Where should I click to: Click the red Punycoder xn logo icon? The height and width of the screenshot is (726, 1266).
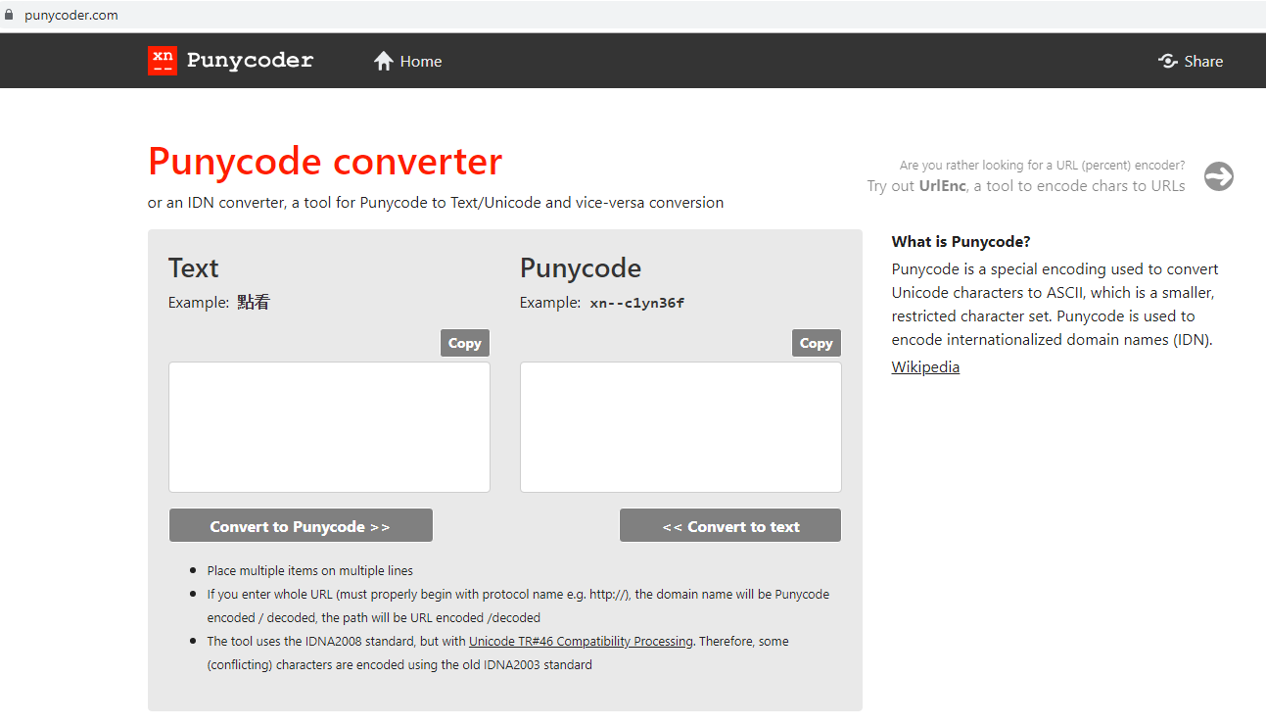(163, 61)
